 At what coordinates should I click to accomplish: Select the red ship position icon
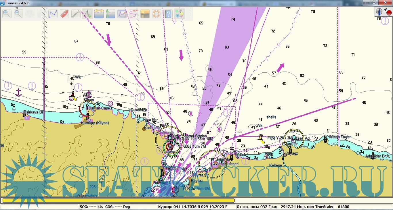pos(64,14)
